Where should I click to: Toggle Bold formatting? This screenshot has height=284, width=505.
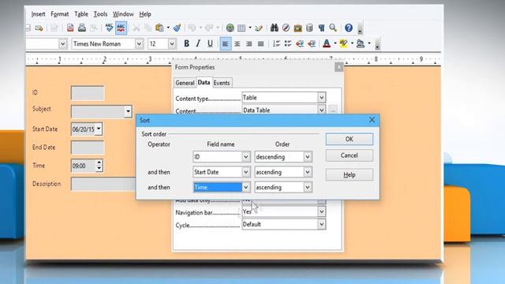coord(186,43)
